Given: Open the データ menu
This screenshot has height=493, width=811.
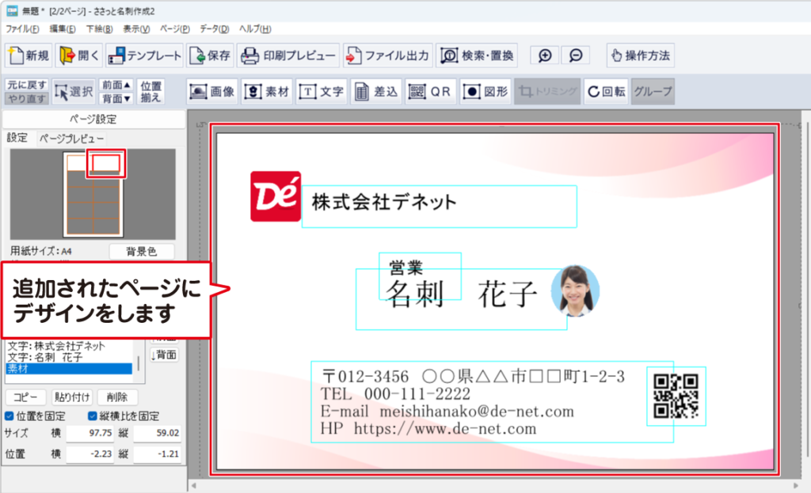Looking at the screenshot, I should point(214,29).
